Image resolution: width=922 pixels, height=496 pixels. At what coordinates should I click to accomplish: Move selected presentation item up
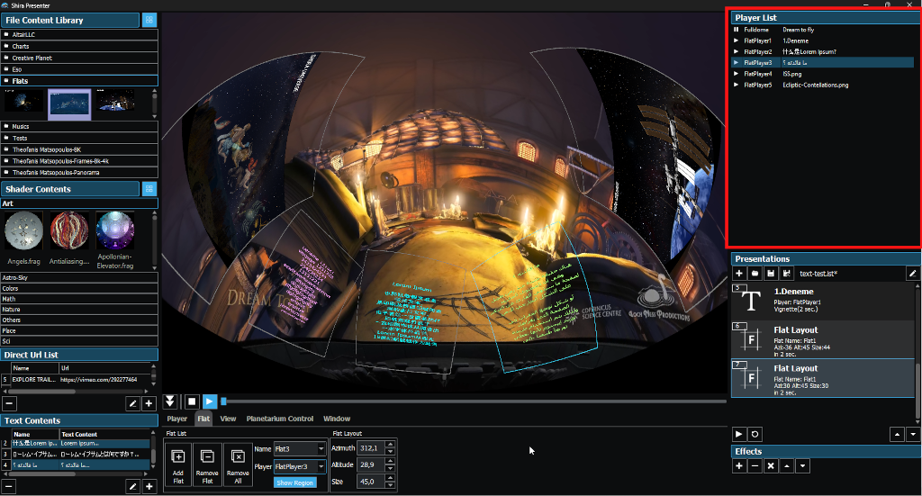(x=897, y=434)
